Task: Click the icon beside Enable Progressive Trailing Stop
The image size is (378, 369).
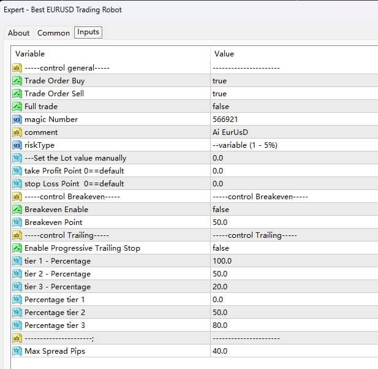Action: coord(17,248)
